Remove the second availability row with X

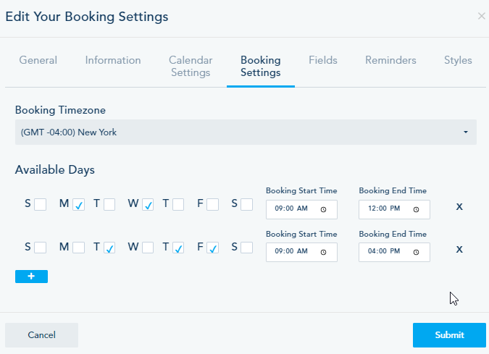pyautogui.click(x=459, y=249)
